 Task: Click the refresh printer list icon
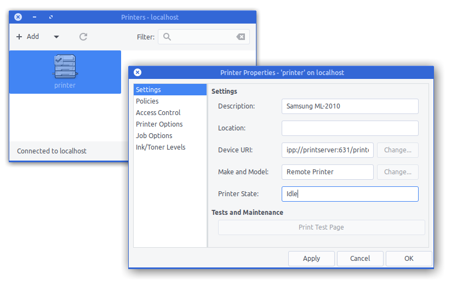click(x=83, y=37)
